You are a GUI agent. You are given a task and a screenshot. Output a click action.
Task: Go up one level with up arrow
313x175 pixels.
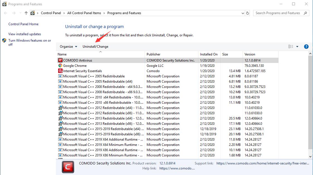[26, 13]
